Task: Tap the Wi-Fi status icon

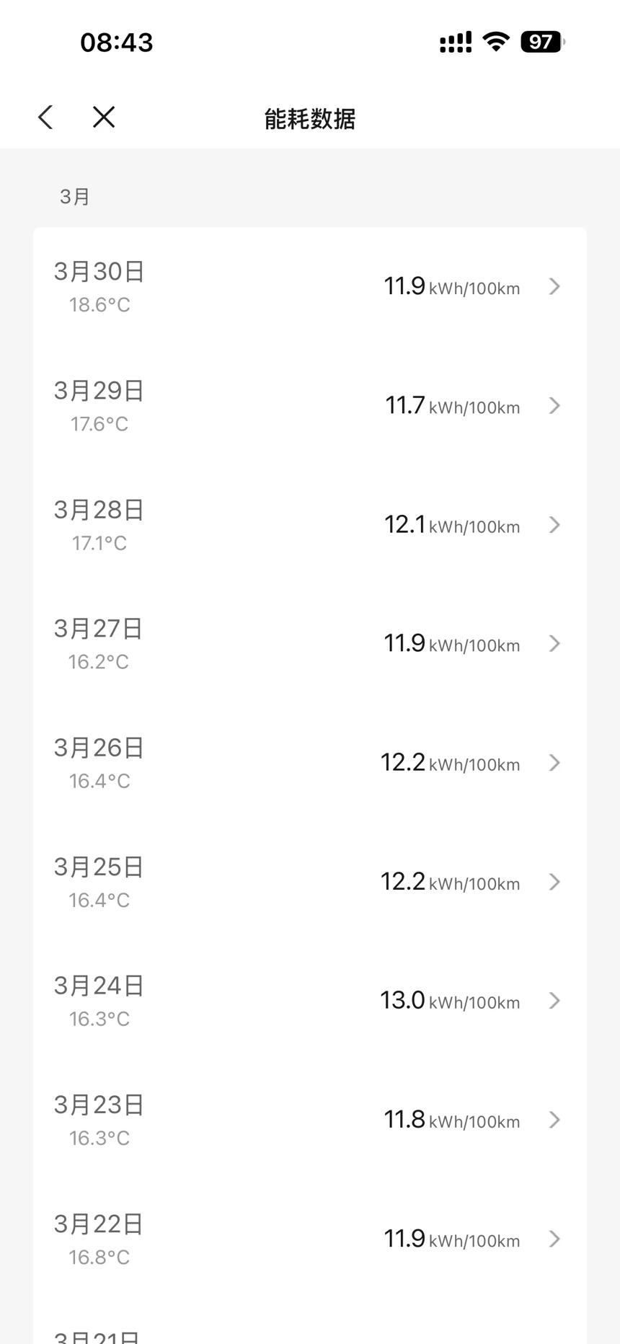Action: [496, 42]
